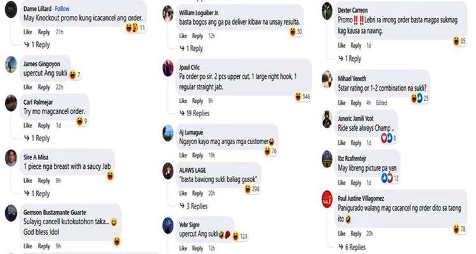The width and height of the screenshot is (476, 254).
Task: Like Mihael Veneth's comment
Action: (342, 103)
